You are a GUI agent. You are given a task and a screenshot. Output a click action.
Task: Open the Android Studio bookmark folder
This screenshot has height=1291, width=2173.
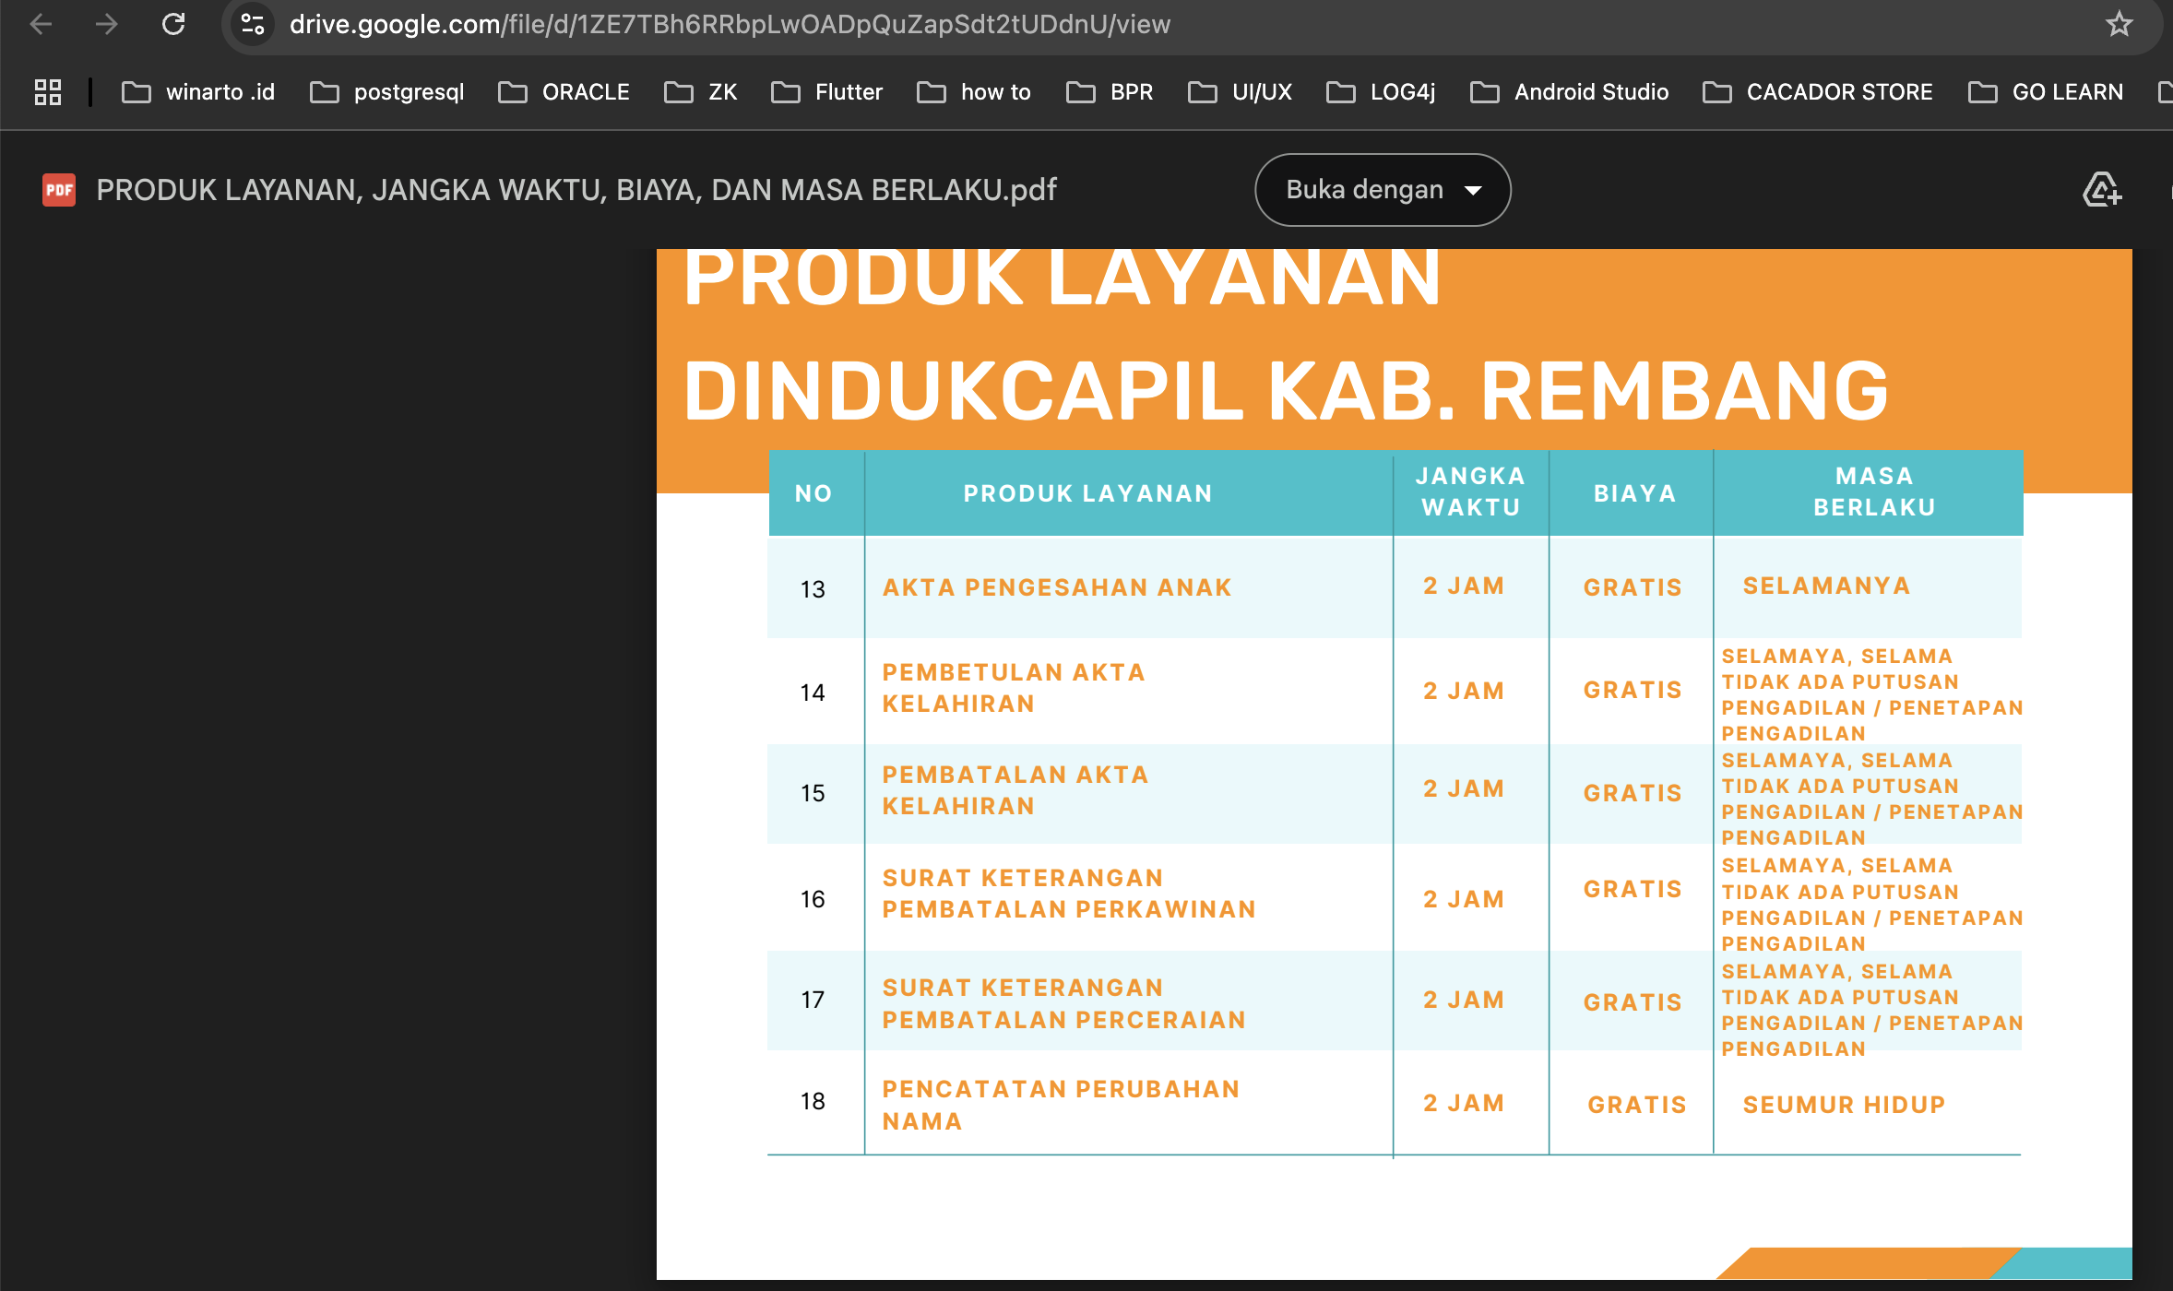tap(1570, 92)
